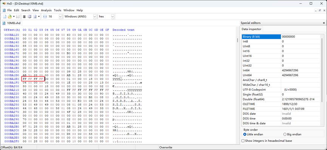Open the Tools menu

coord(57,10)
